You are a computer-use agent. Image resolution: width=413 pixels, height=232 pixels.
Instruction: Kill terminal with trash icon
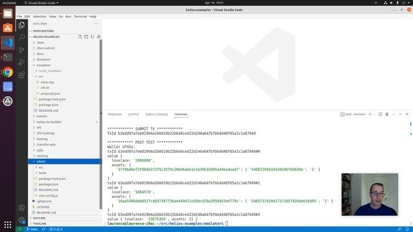387,115
